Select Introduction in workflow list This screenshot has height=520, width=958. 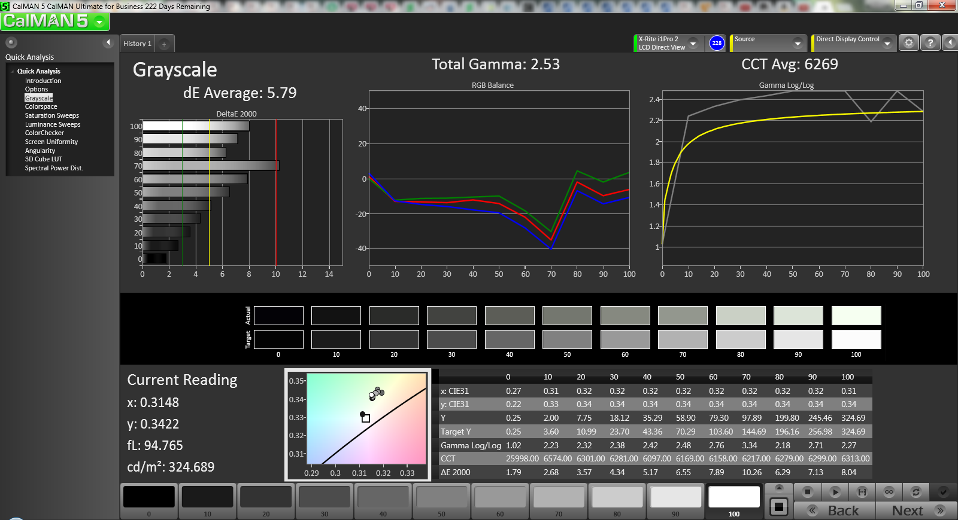pyautogui.click(x=43, y=81)
